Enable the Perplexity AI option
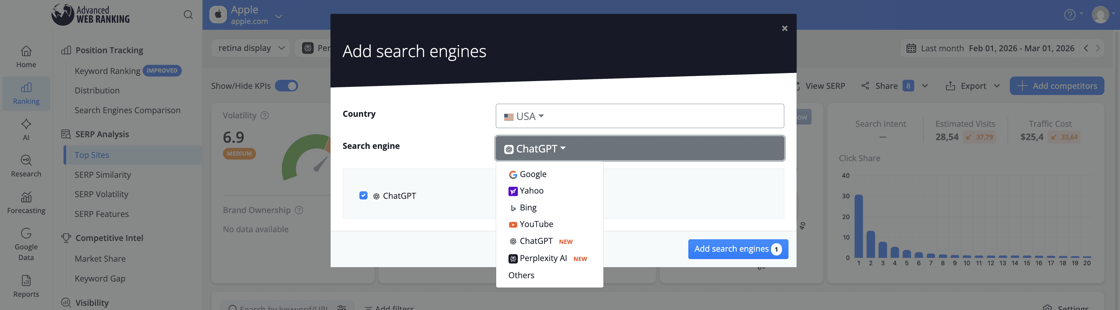This screenshot has width=1120, height=310. [x=543, y=258]
